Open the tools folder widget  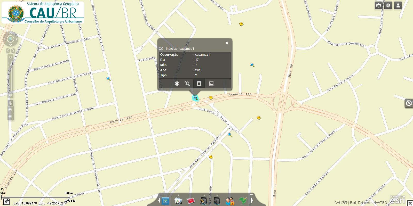pos(204,201)
